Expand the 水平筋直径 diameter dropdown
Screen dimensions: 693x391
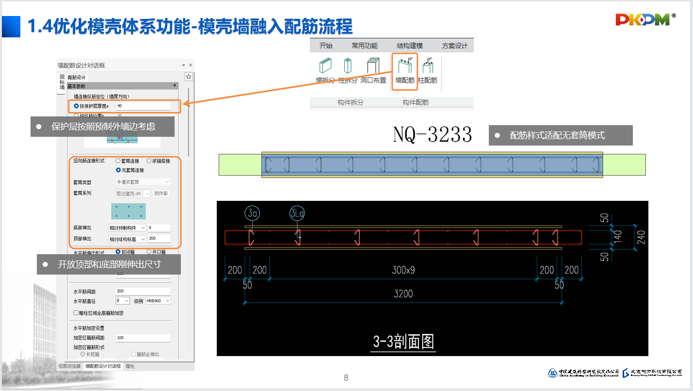point(123,301)
